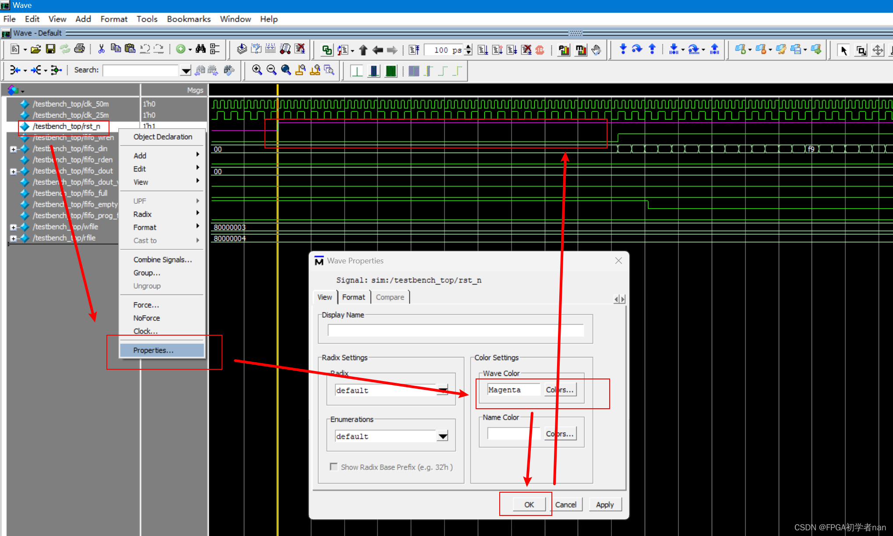
Task: Click the Save floppy disk icon
Action: (x=51, y=49)
